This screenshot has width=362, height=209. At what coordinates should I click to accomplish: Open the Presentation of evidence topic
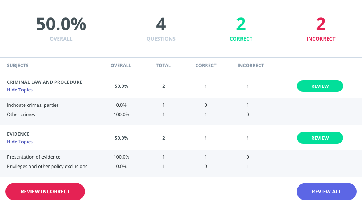(x=34, y=157)
